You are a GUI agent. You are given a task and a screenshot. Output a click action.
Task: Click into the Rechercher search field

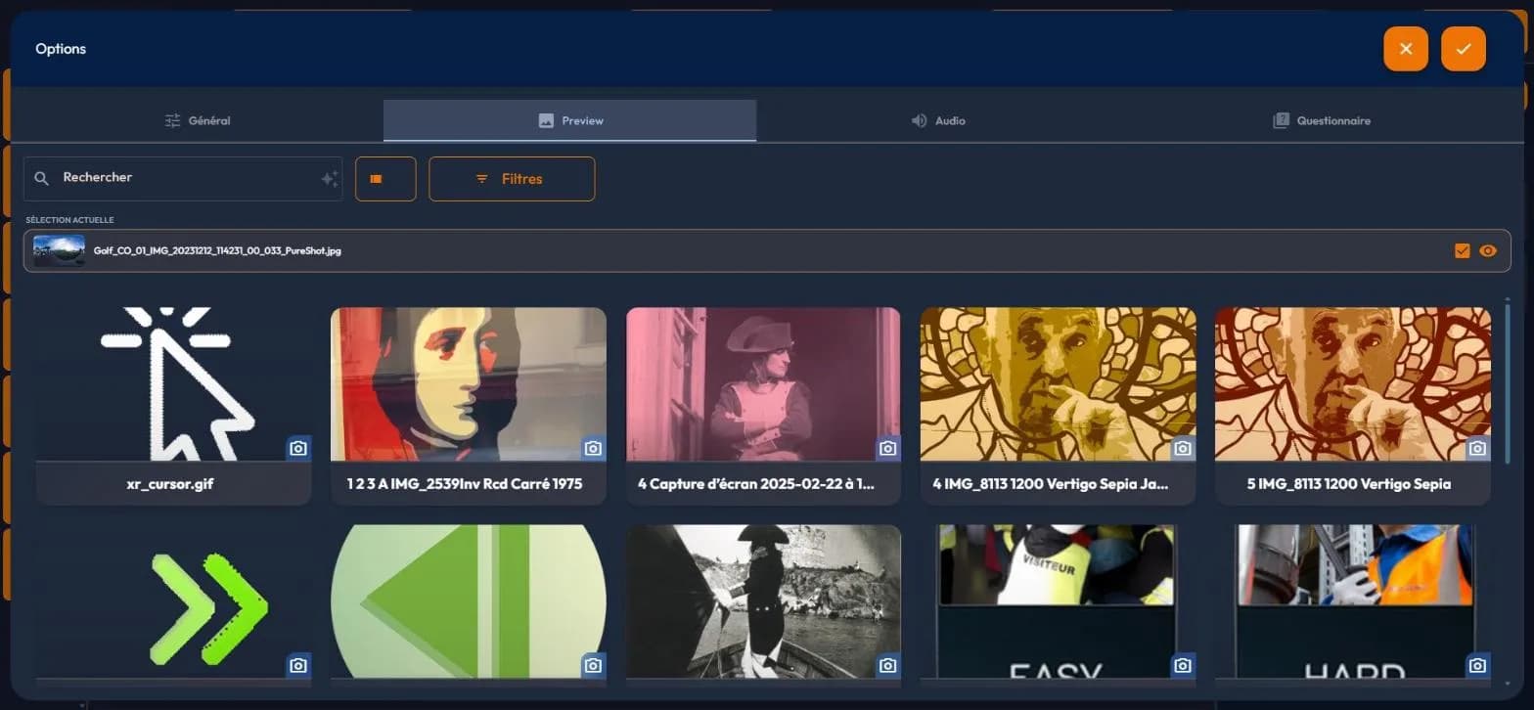183,179
